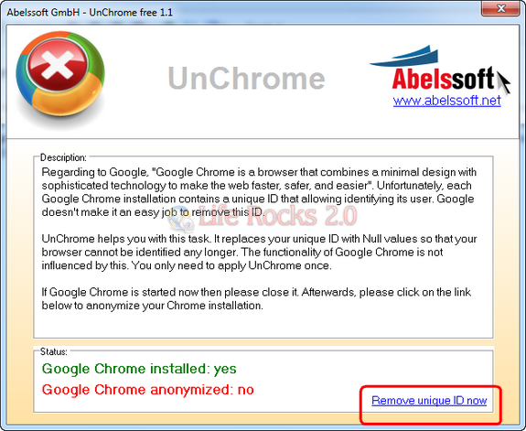Click the paragraph starting If Google Chrome is started

(256, 298)
